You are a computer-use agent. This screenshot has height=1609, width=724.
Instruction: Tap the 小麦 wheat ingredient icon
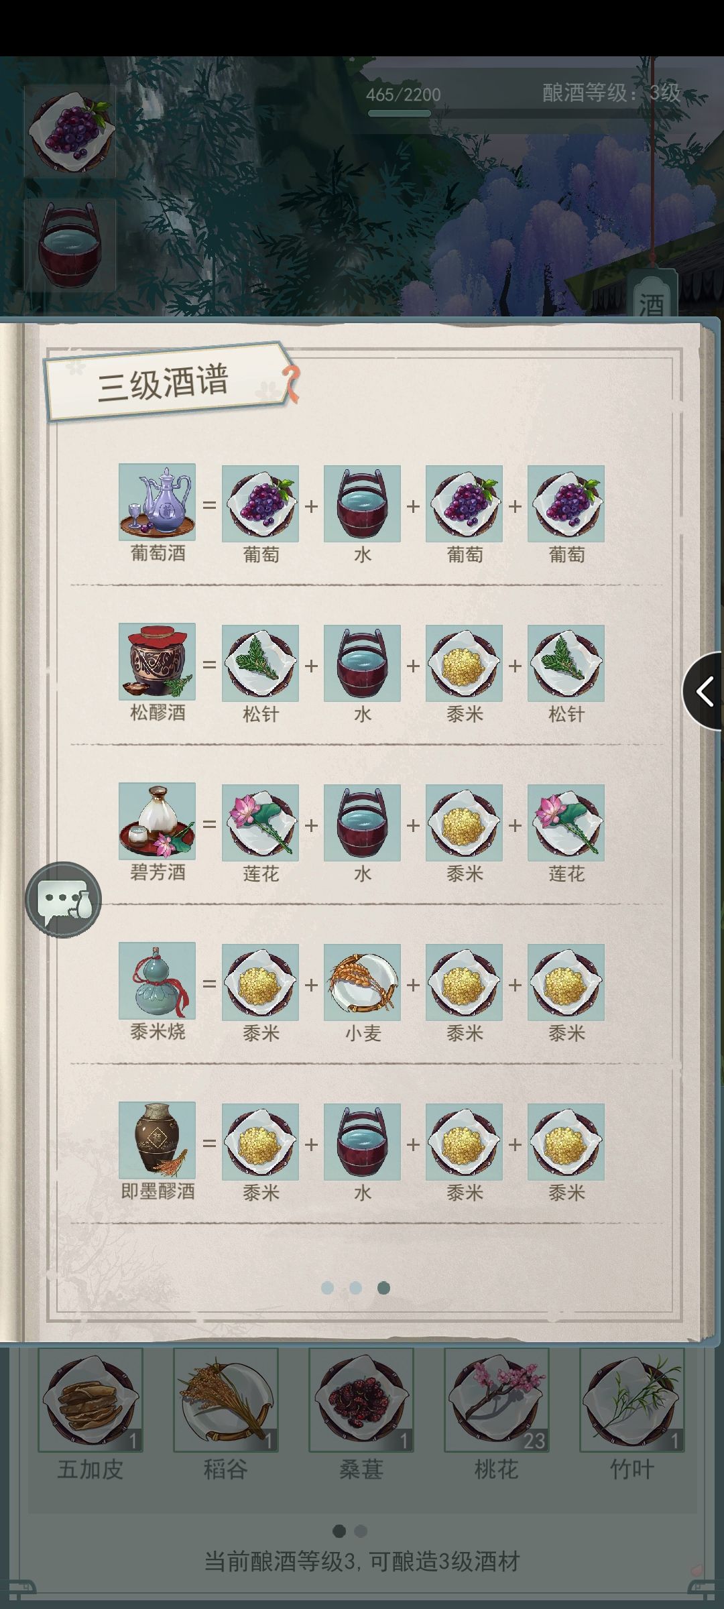point(362,982)
